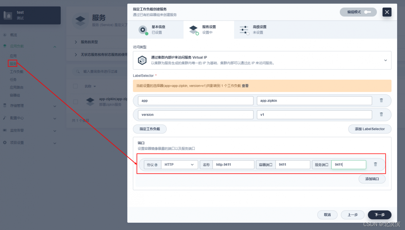This screenshot has height=230, width=405.
Task: Open 应用路由 in the sidebar
Action: coord(16,88)
